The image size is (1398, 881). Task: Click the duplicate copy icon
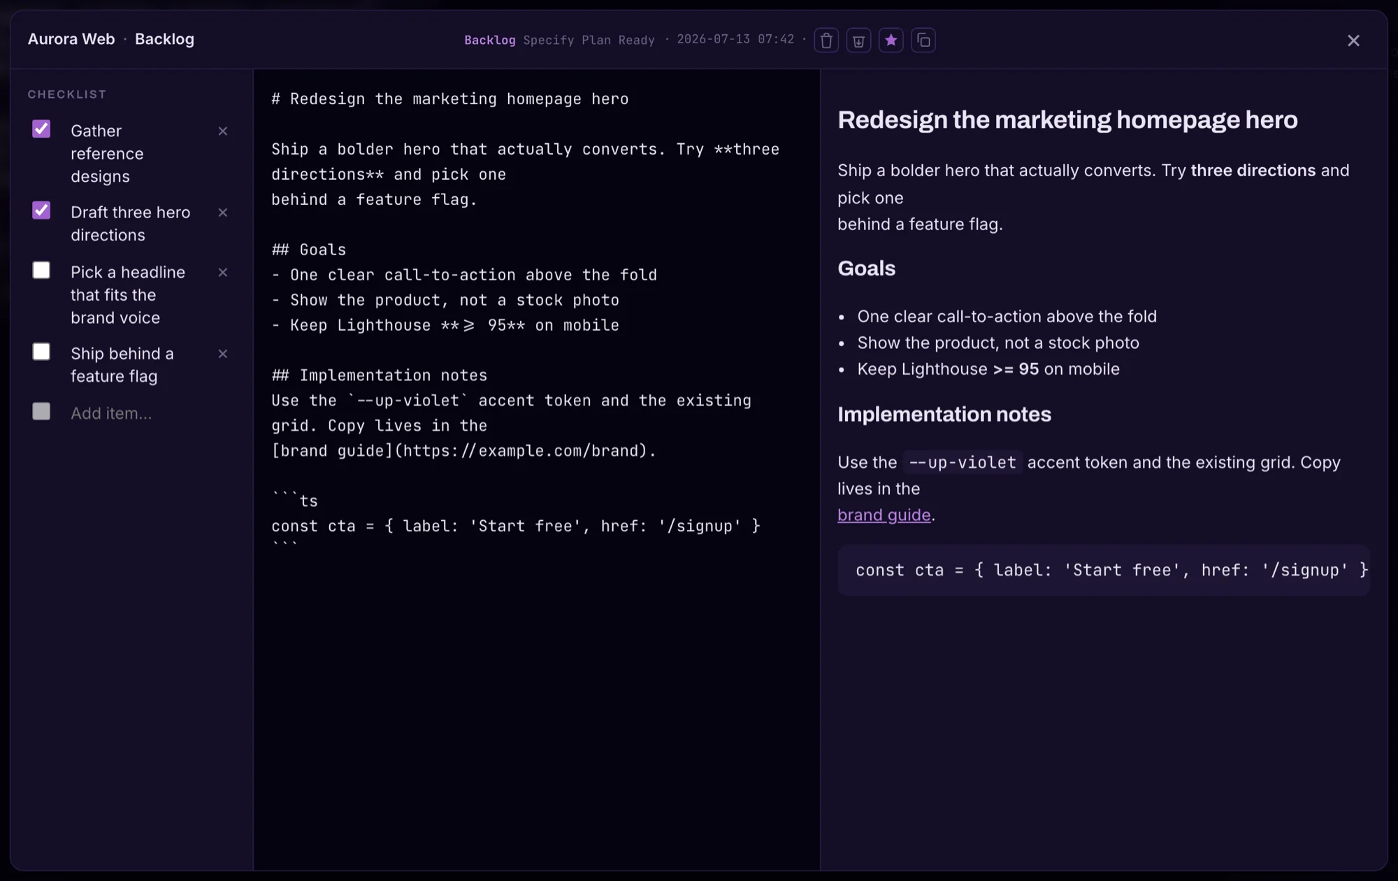[923, 41]
